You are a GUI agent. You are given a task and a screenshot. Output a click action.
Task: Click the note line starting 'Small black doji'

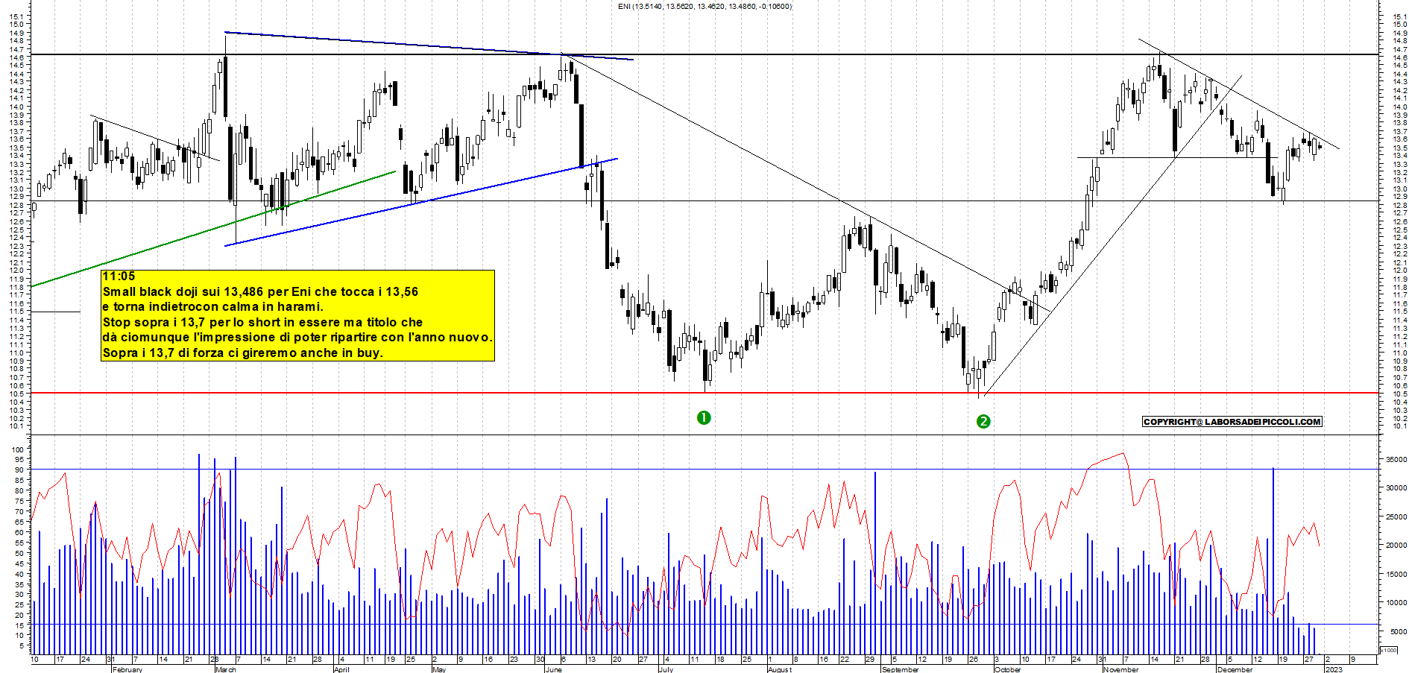tap(260, 291)
